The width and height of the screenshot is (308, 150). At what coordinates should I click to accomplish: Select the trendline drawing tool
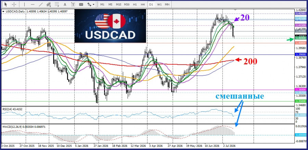[41, 4]
